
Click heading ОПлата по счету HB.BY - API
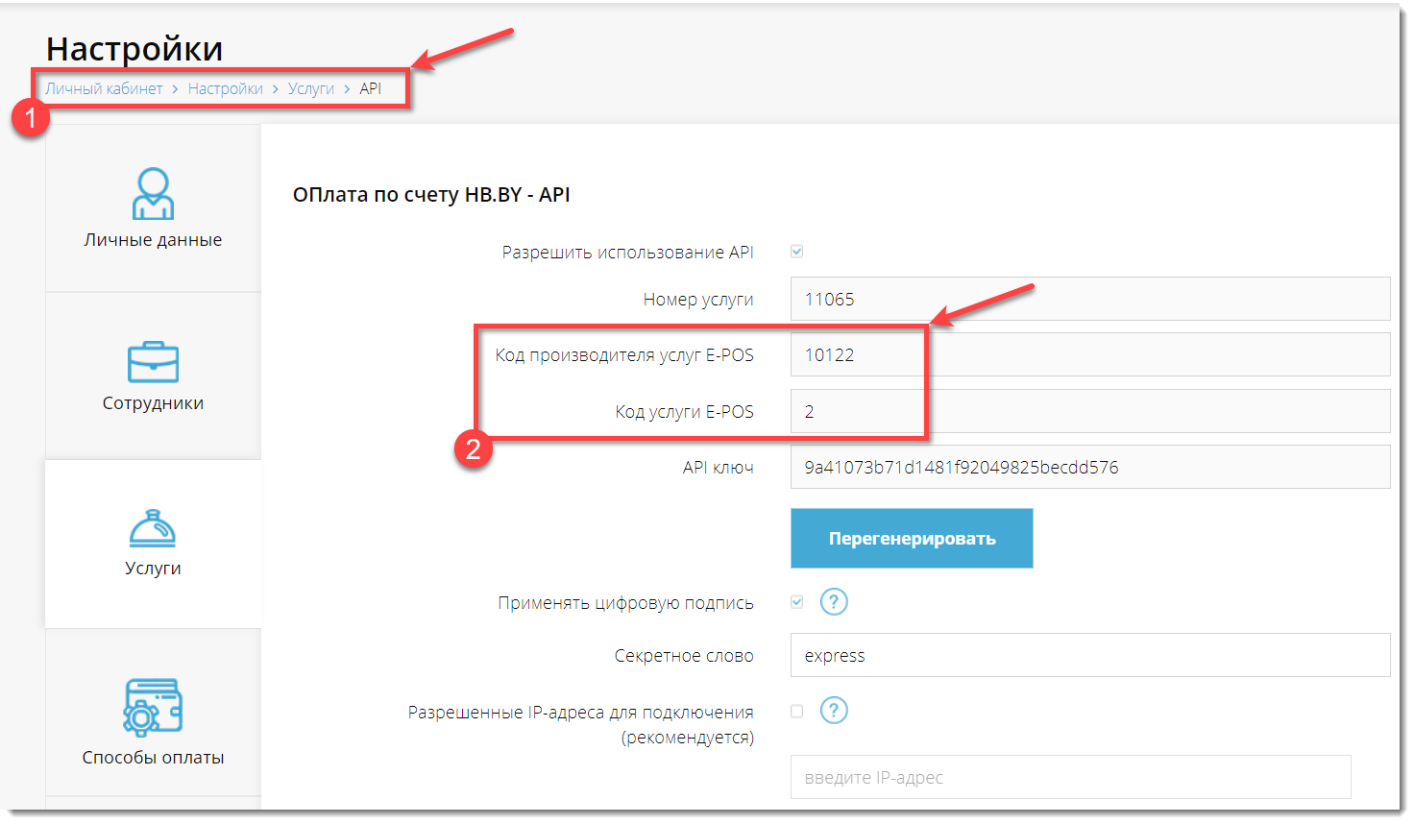click(x=431, y=194)
